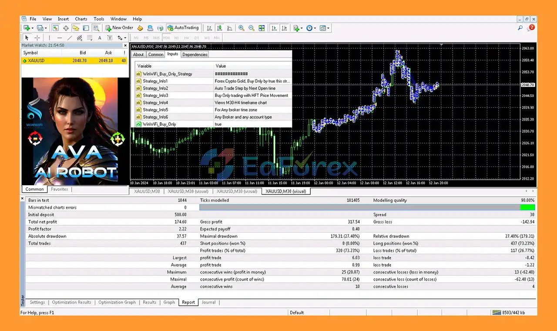The width and height of the screenshot is (557, 331).
Task: Open the Charts menu
Action: 81,19
